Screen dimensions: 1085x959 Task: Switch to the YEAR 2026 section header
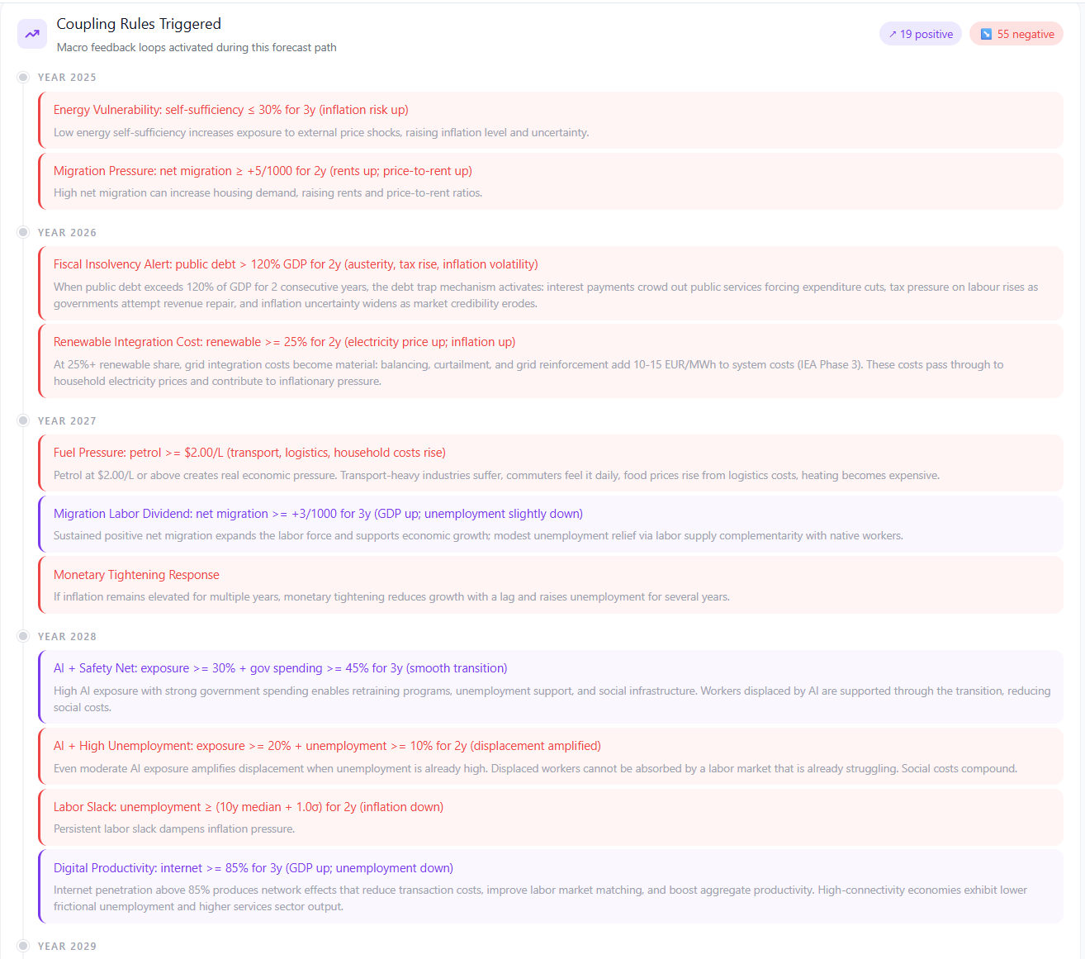point(67,232)
